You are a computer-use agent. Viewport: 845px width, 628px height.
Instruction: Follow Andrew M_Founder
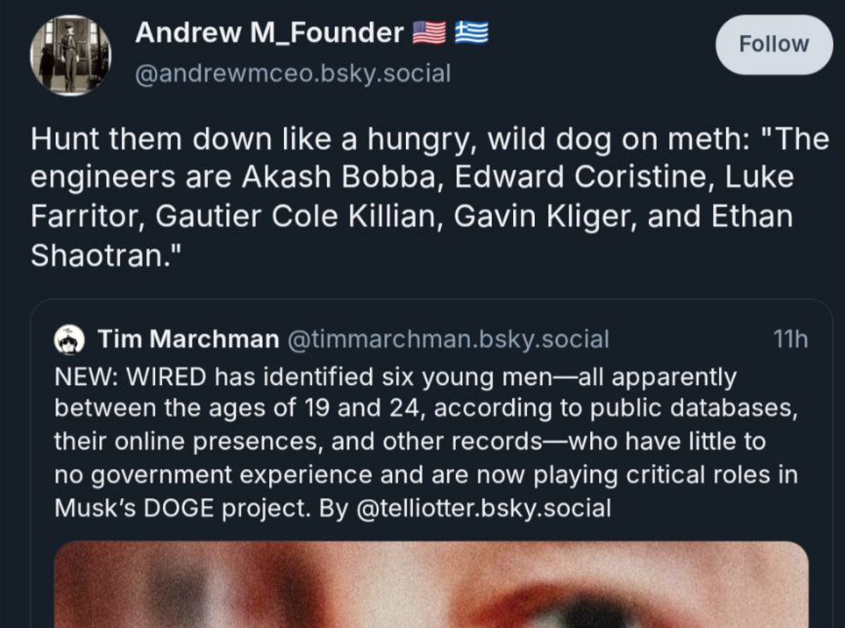(x=774, y=44)
